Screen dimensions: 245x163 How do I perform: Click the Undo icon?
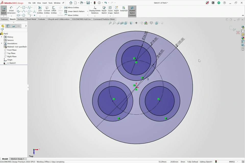click(105, 3)
